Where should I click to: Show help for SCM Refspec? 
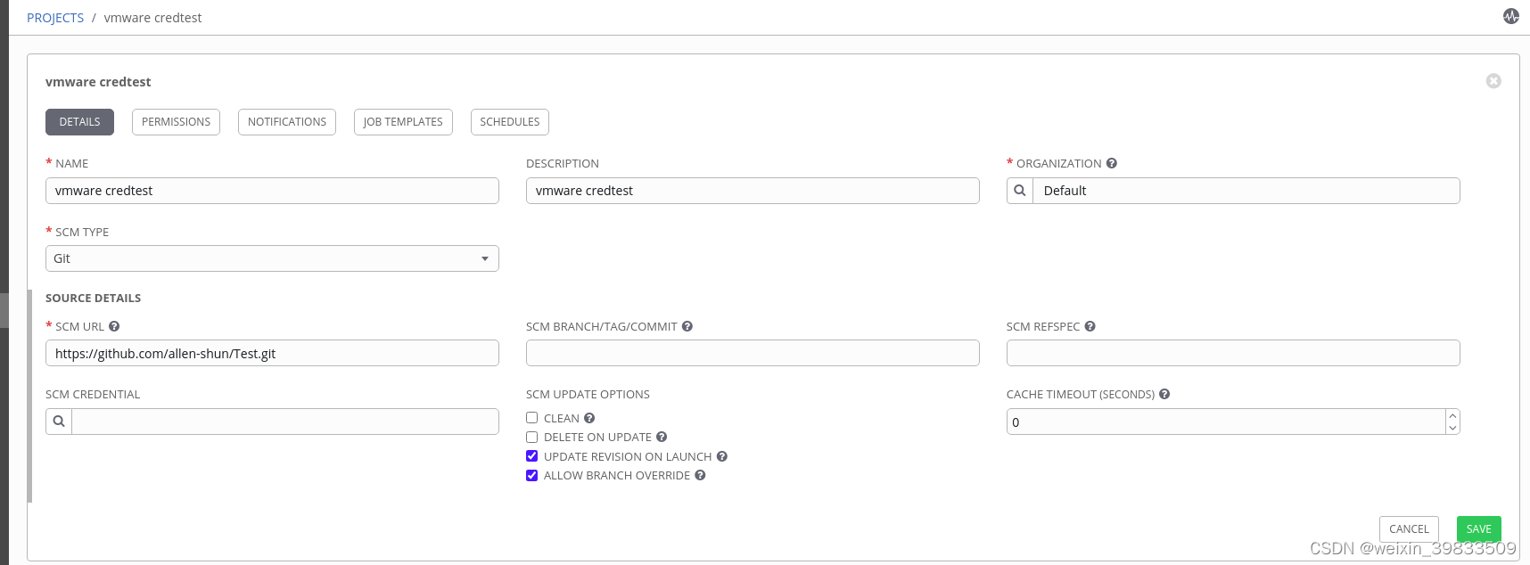coord(1090,327)
